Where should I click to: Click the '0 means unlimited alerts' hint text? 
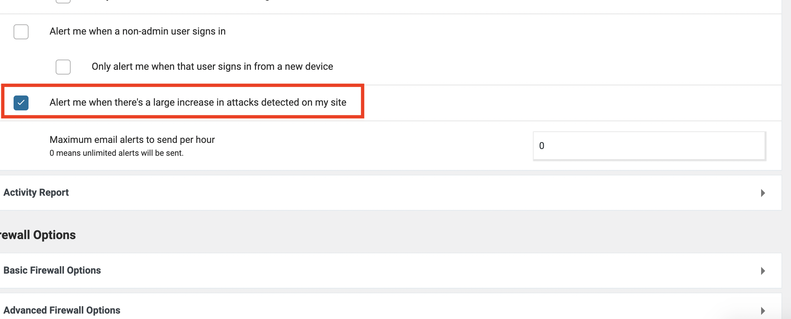pyautogui.click(x=116, y=153)
